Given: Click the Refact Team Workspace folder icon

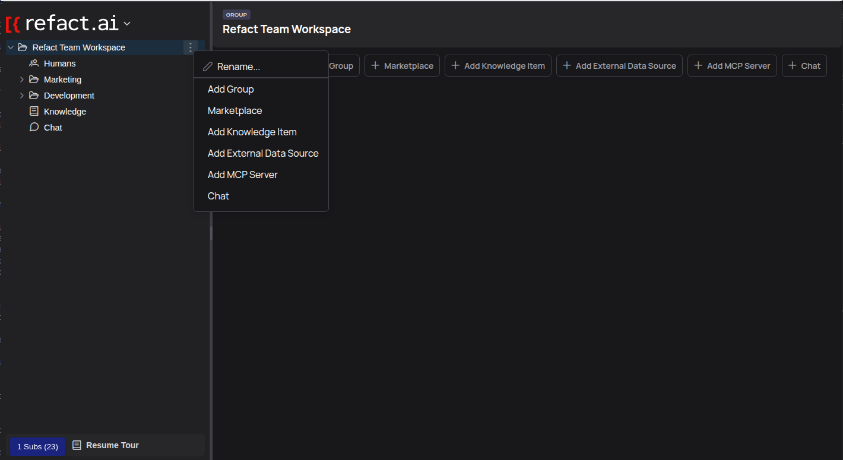Looking at the screenshot, I should 23,47.
